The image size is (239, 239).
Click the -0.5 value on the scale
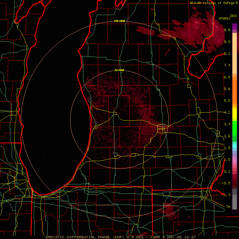[226, 183]
